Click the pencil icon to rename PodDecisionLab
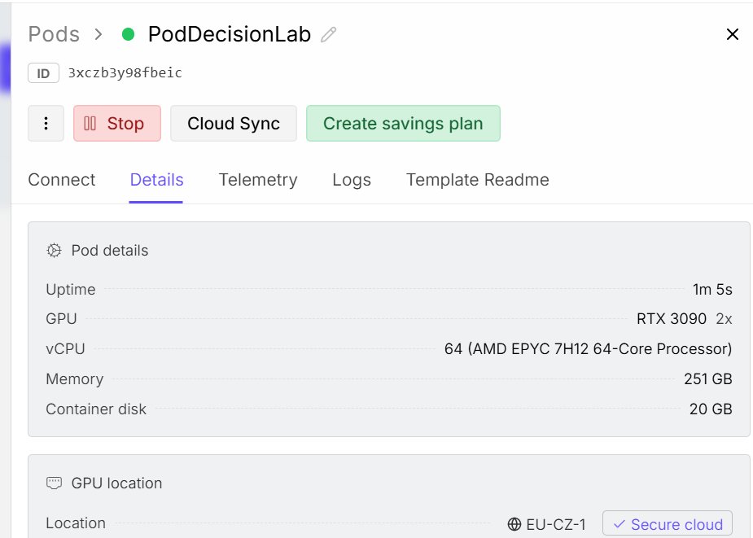 (x=329, y=34)
